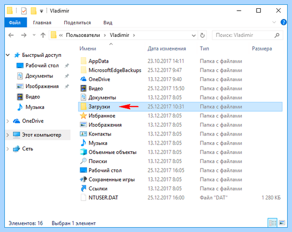Open Изображения in Quick access sidebar
The height and width of the screenshot is (232, 292).
point(42,86)
